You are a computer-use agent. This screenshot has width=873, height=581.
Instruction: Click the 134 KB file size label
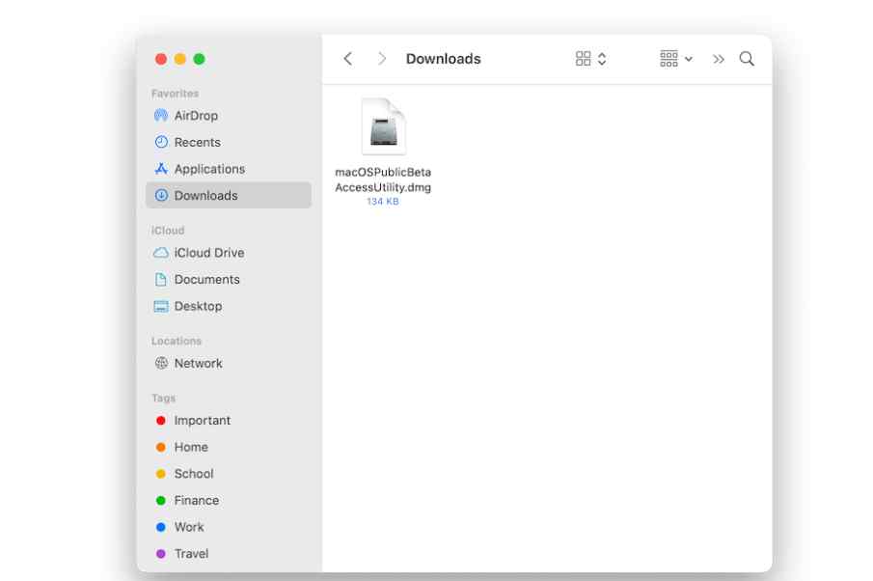(383, 201)
